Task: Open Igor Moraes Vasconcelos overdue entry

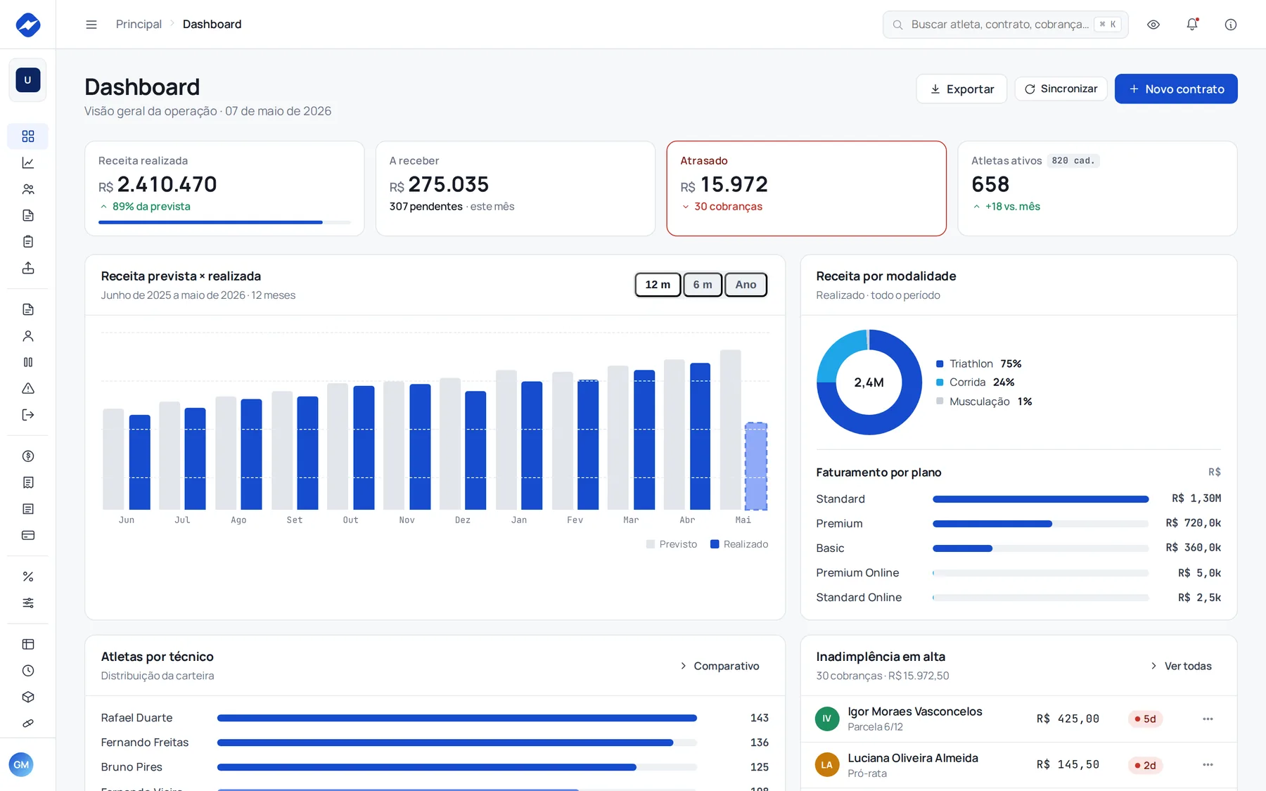Action: (1018, 719)
